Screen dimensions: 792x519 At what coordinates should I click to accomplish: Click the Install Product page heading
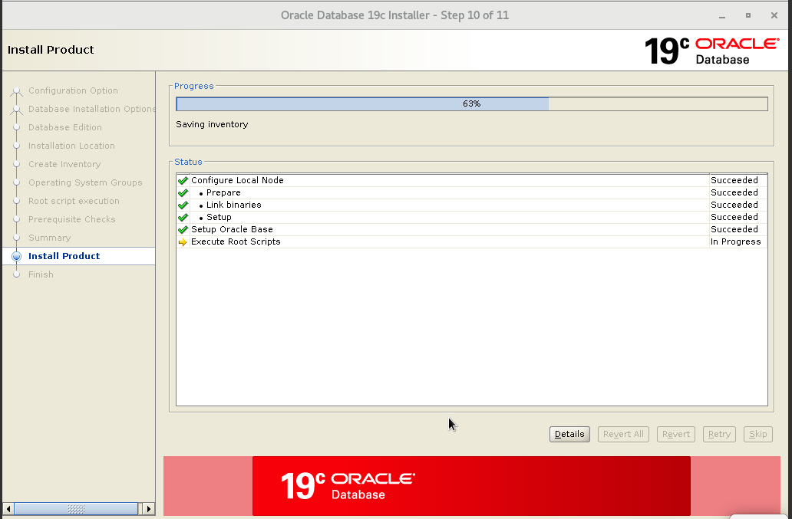(51, 50)
